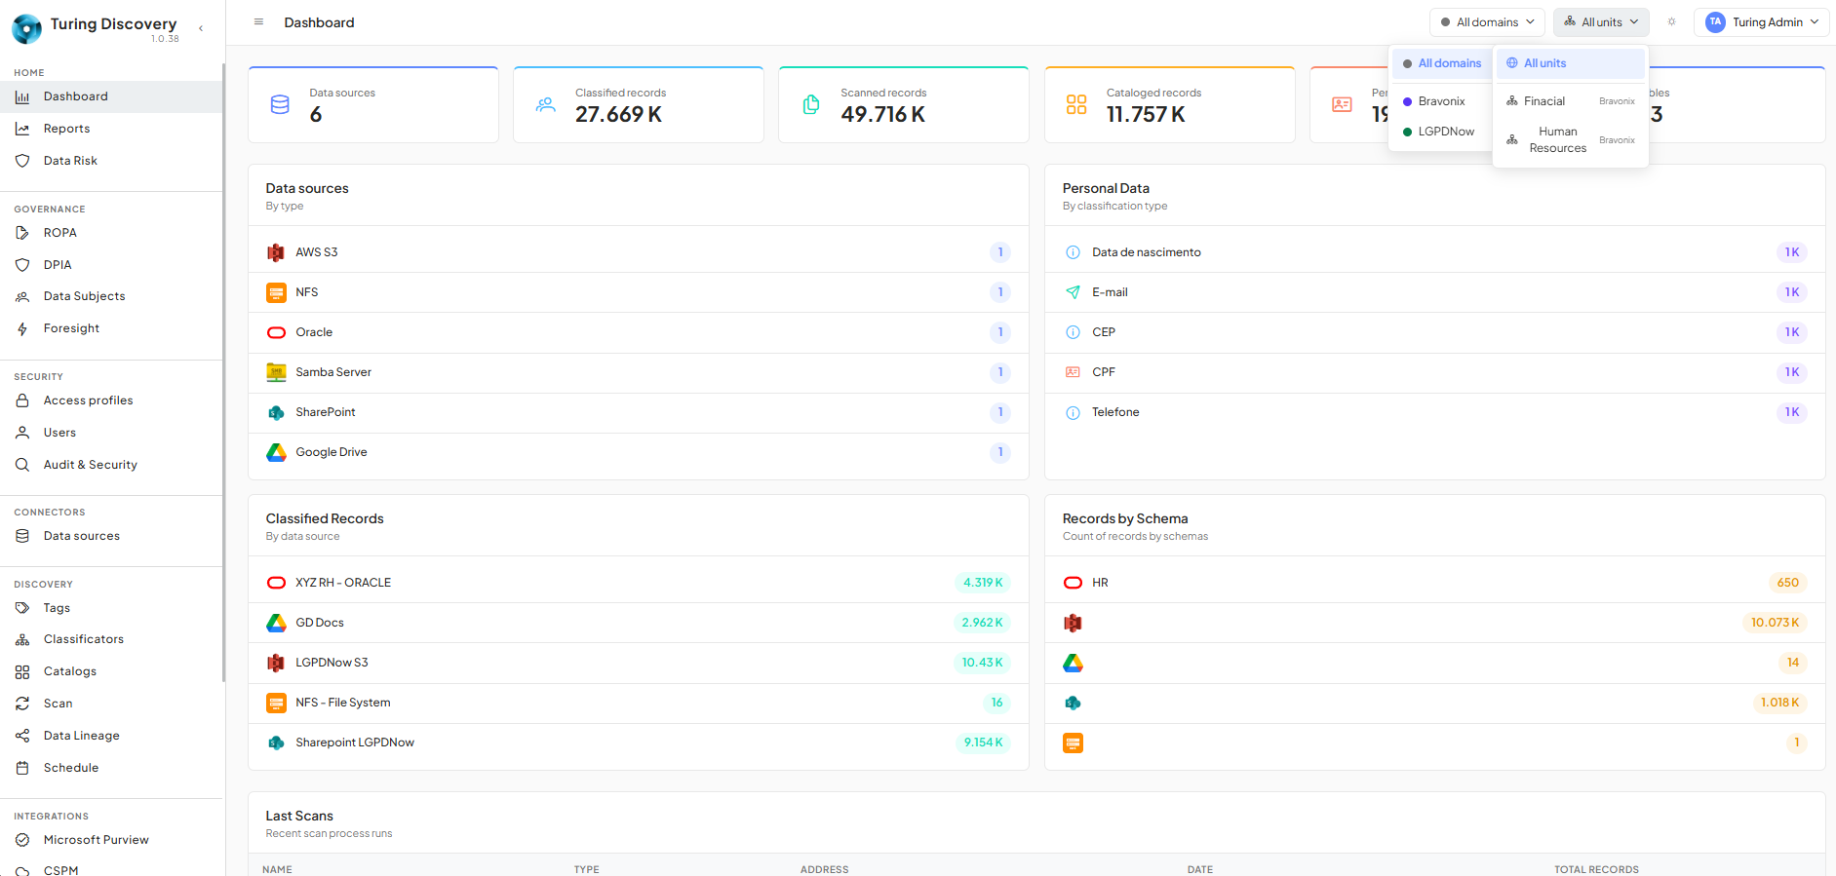Screen dimensions: 1836x876
Task: Click the NFS - File System row
Action: coord(639,703)
